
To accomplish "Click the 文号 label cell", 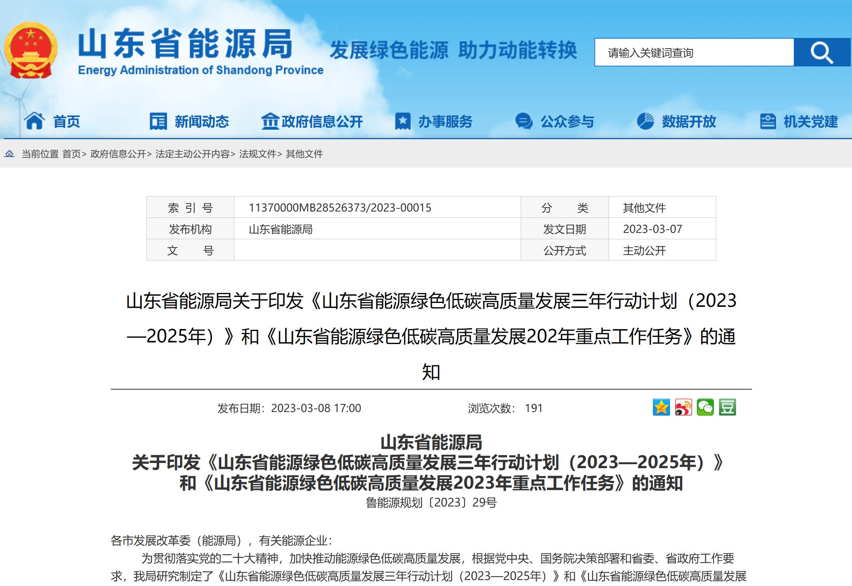I will click(x=190, y=250).
